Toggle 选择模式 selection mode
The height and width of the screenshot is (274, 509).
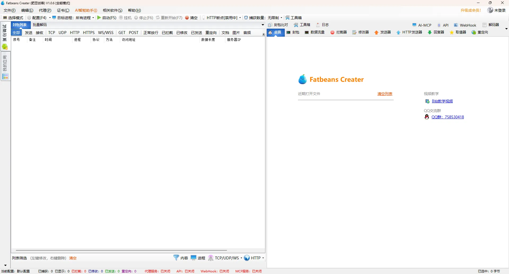tap(13, 18)
